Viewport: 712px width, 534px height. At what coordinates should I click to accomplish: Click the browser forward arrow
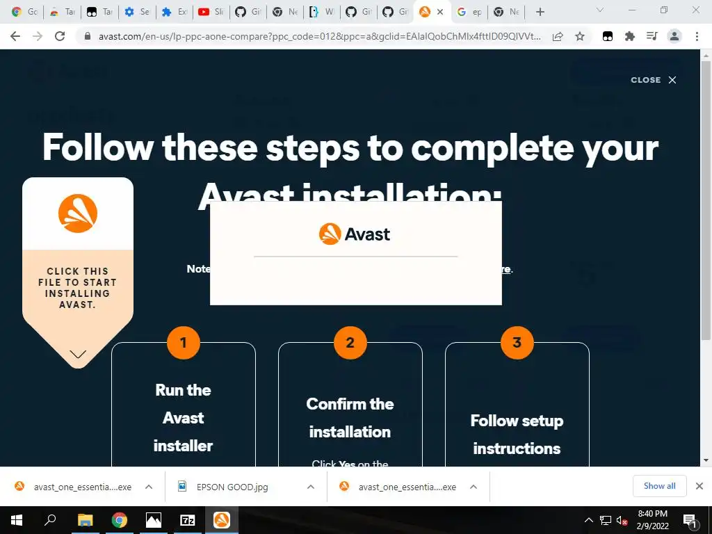[38, 36]
